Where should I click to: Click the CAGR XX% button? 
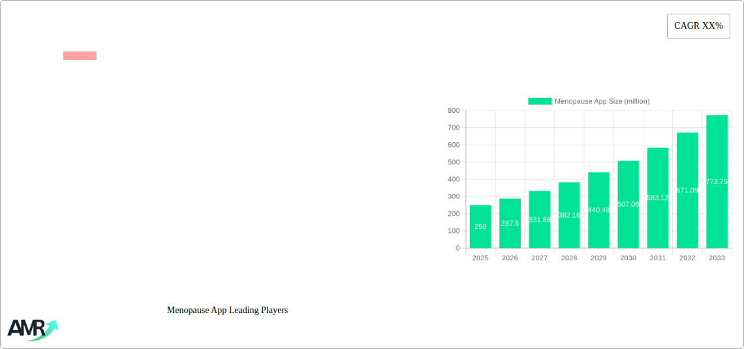coord(698,26)
